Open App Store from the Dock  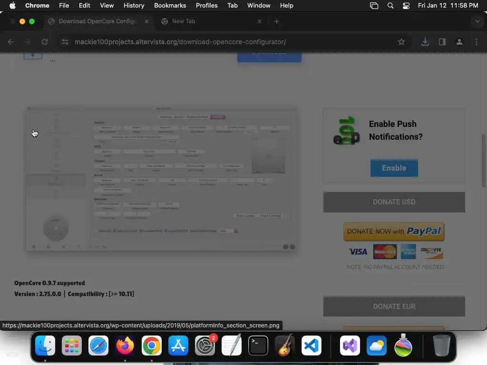178,346
